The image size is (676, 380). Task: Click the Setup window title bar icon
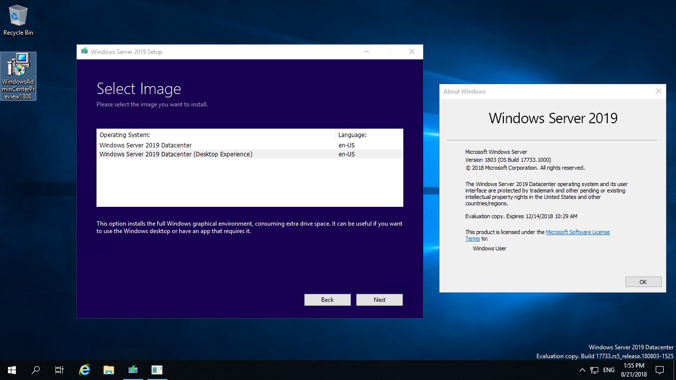[x=84, y=51]
